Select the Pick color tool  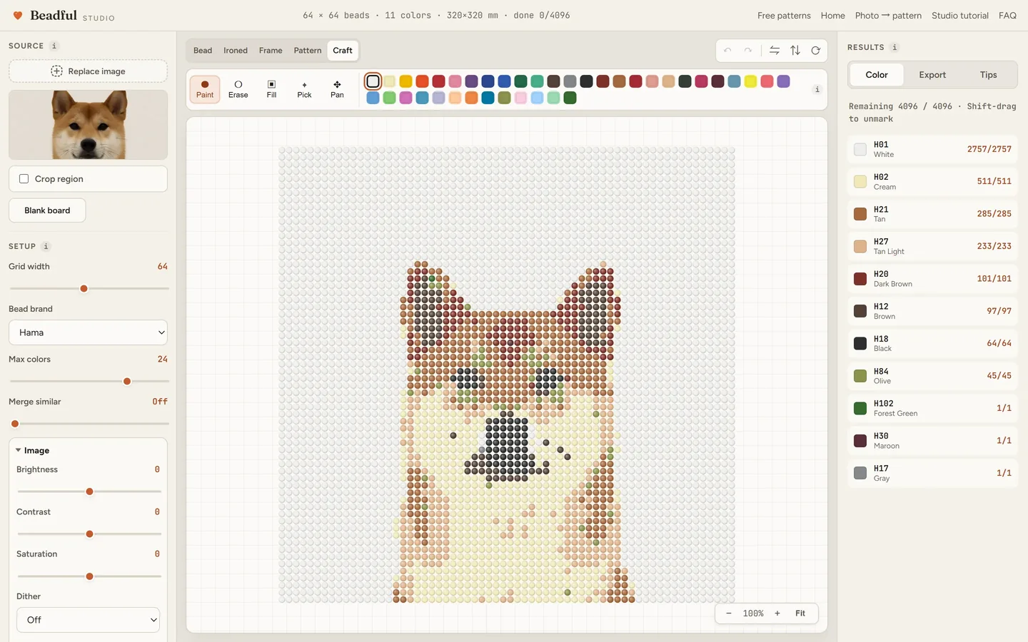pyautogui.click(x=304, y=89)
